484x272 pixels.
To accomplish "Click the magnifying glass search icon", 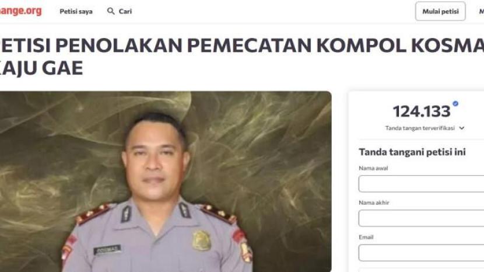I will (x=111, y=11).
